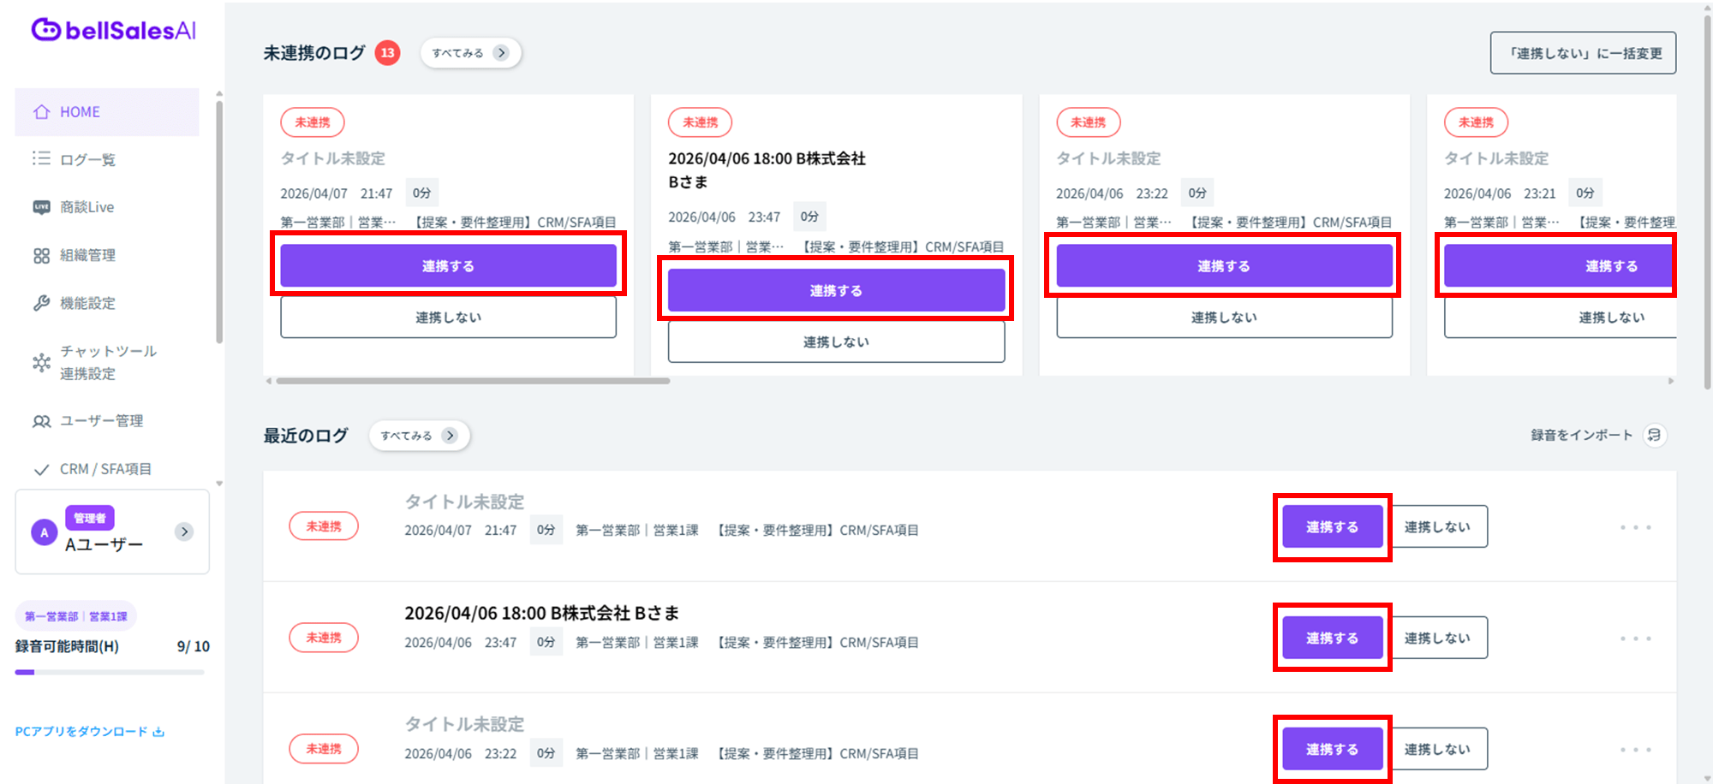Click the HOME house icon in sidebar

click(41, 112)
